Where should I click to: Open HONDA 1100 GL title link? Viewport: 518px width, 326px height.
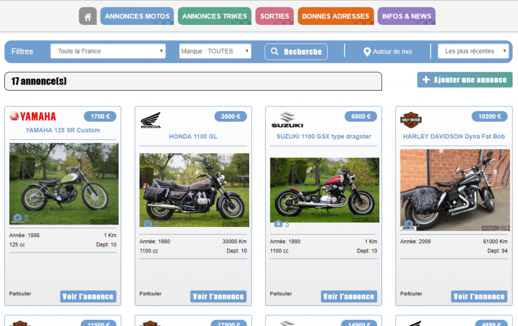(193, 136)
